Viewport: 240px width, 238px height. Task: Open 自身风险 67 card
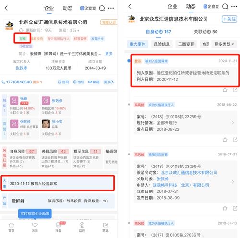click(x=24, y=158)
